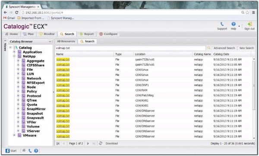This screenshot has width=259, height=156.
Task: Expand the Application tree node
Action: [14, 52]
